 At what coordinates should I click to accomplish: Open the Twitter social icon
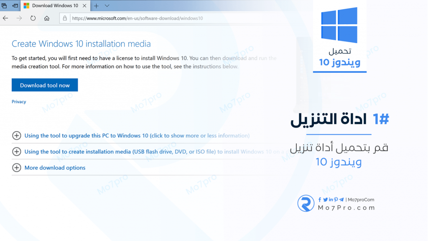coord(326,200)
